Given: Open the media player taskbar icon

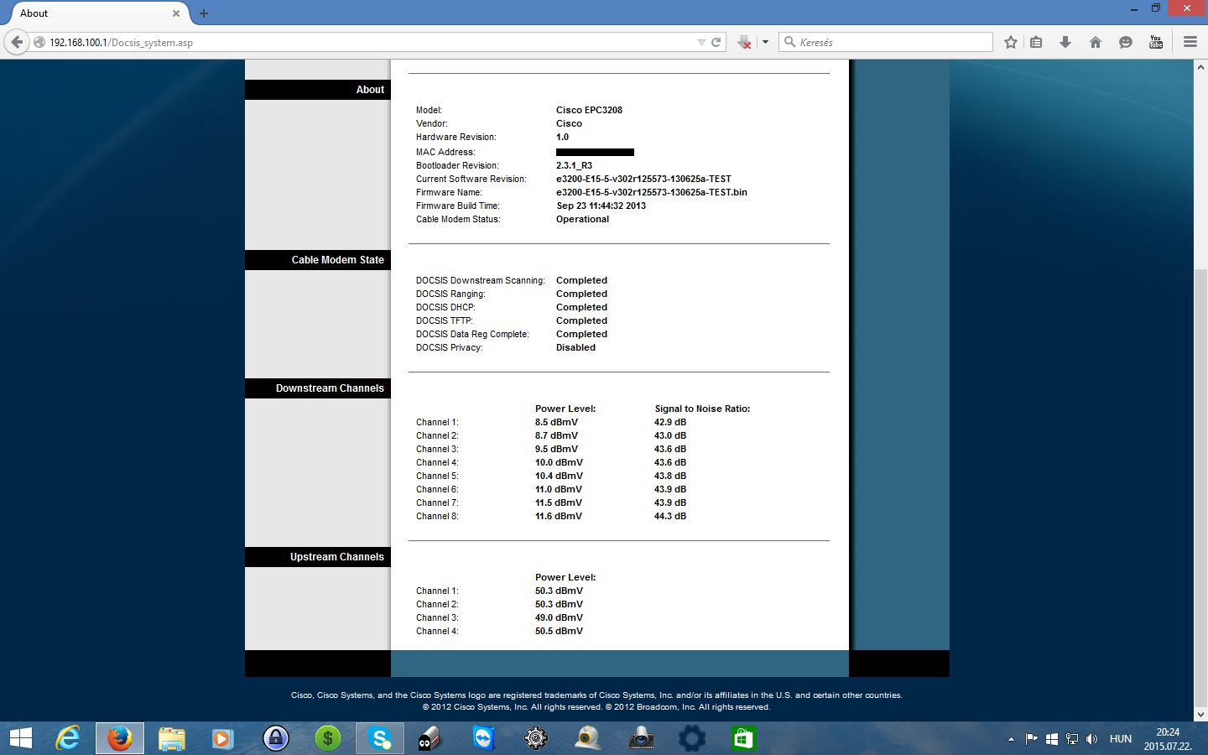Looking at the screenshot, I should (222, 738).
